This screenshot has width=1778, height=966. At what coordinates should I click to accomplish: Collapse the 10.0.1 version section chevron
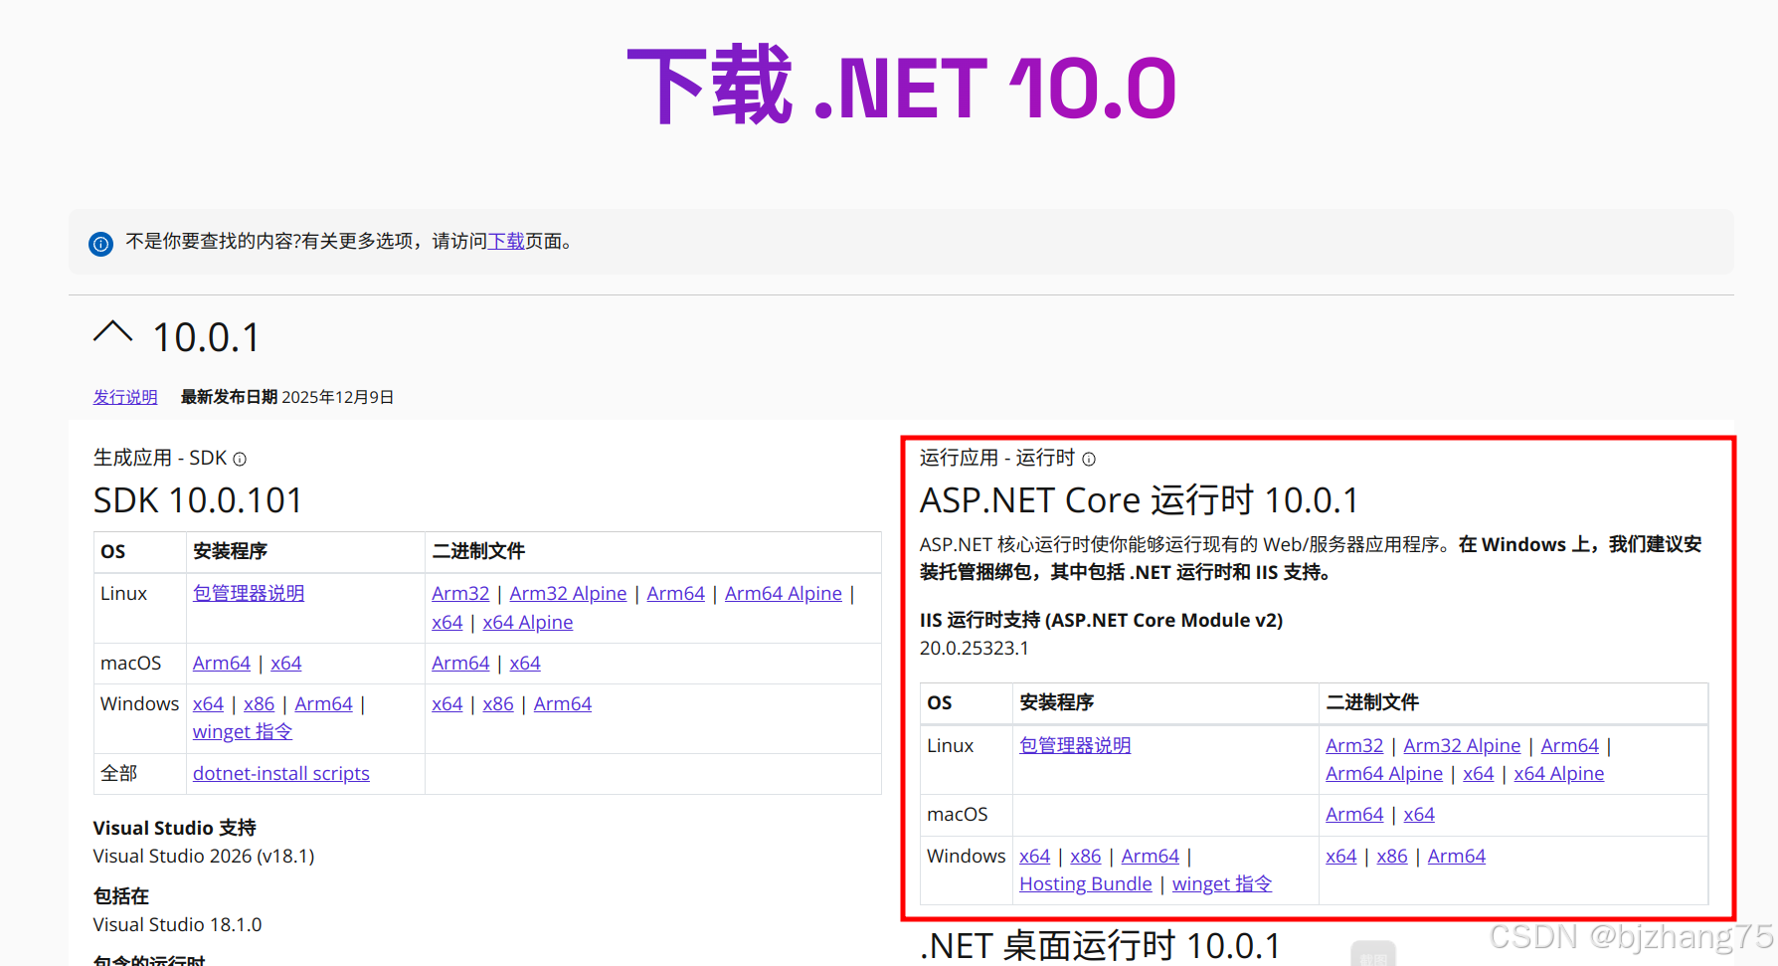click(112, 332)
